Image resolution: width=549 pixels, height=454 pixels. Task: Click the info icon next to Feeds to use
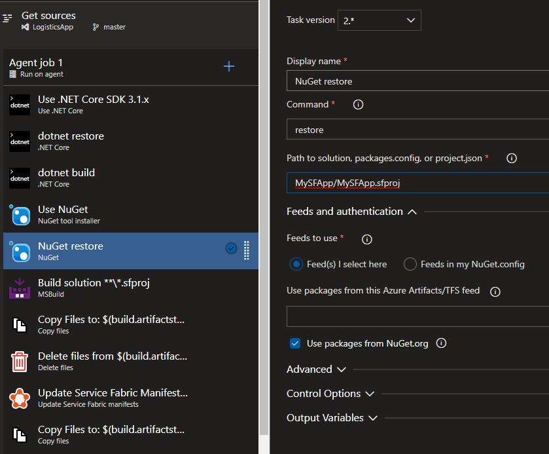[x=367, y=239]
